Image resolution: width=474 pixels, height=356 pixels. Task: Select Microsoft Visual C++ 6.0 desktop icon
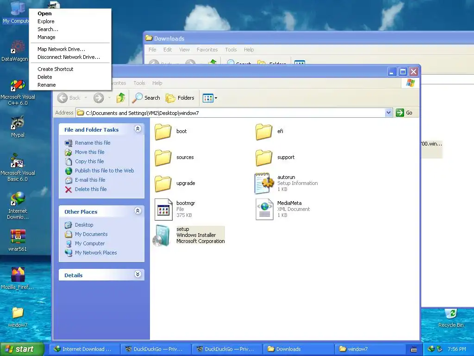coord(18,92)
